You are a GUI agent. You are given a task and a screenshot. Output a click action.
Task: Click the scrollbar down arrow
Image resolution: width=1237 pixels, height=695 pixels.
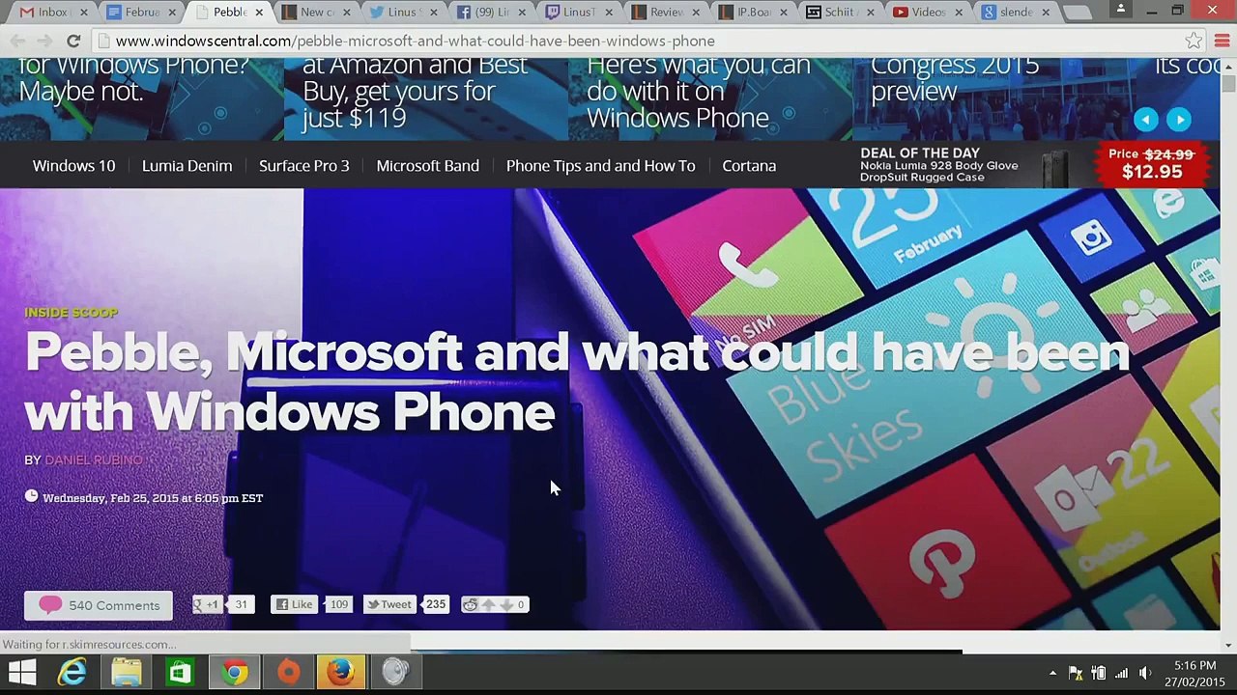point(1228,645)
